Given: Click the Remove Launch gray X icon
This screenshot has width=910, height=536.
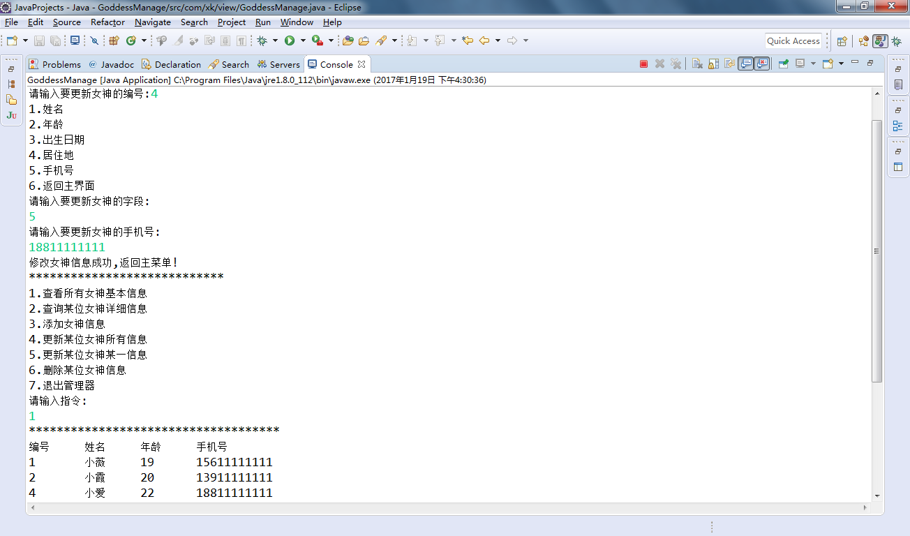Looking at the screenshot, I should click(x=659, y=64).
